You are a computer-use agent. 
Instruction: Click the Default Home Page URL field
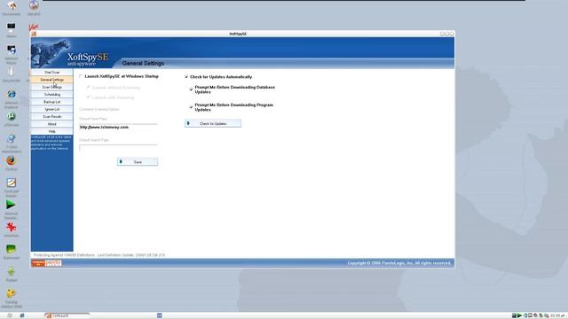point(118,127)
